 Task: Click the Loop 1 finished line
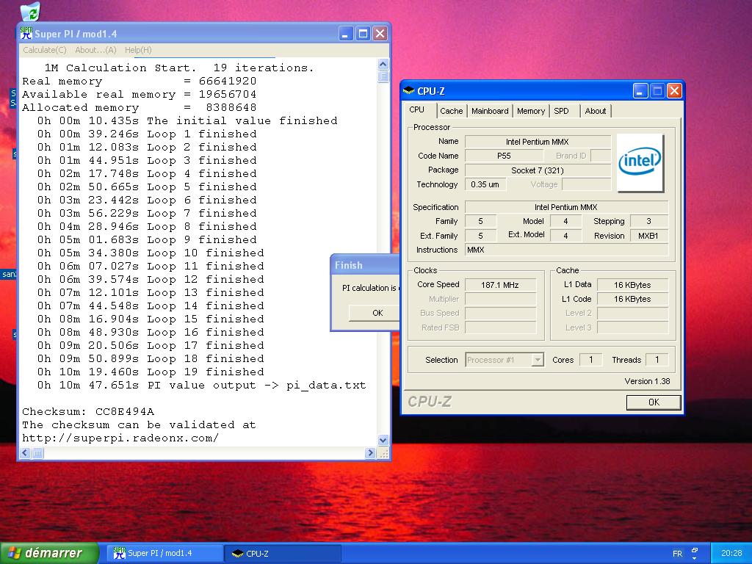147,134
